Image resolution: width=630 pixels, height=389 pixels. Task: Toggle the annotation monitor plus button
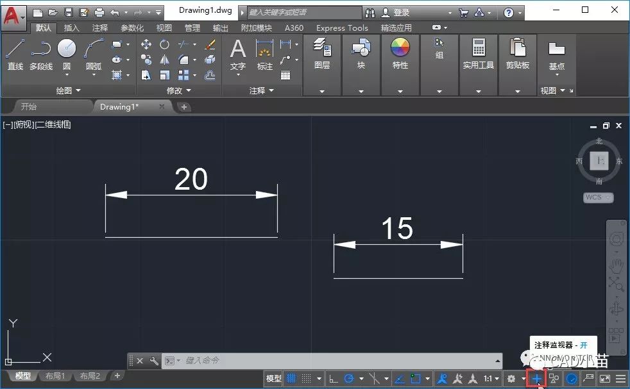click(536, 379)
